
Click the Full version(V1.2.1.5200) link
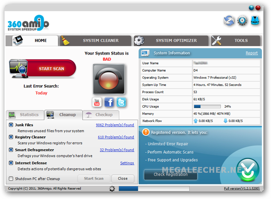[242, 188]
